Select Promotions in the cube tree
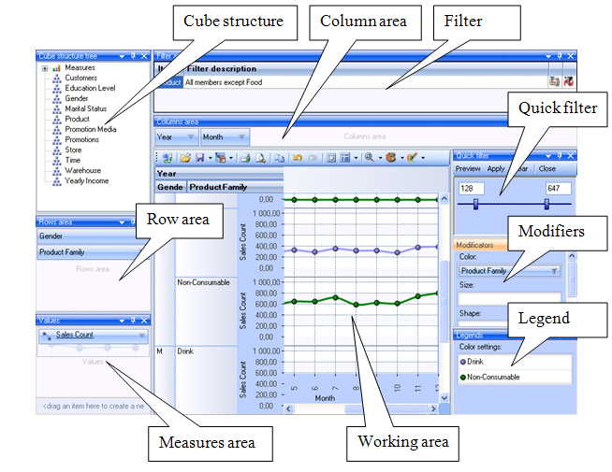This screenshot has height=472, width=612. pos(81,139)
